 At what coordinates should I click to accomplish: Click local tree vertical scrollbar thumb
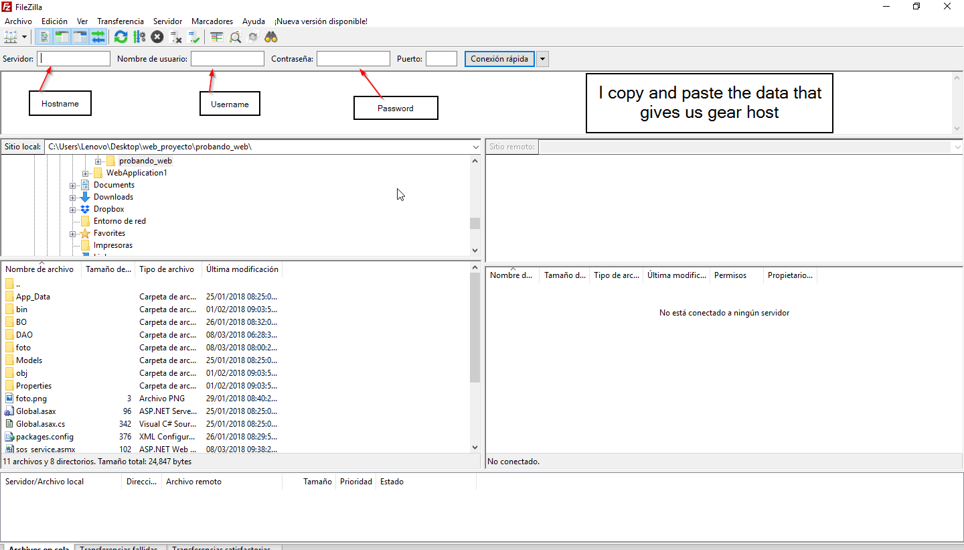click(475, 224)
